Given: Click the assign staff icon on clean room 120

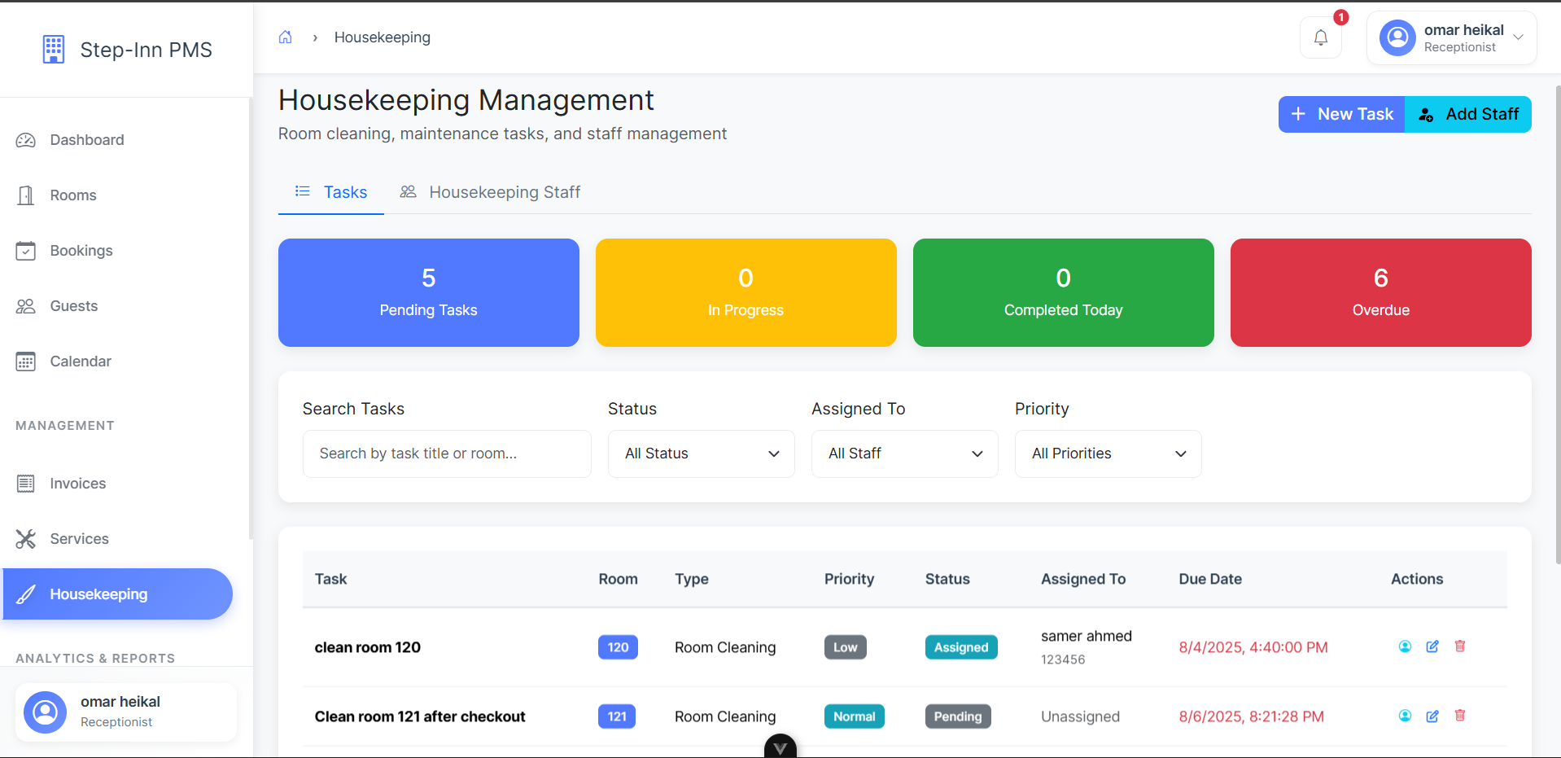Looking at the screenshot, I should pos(1405,646).
